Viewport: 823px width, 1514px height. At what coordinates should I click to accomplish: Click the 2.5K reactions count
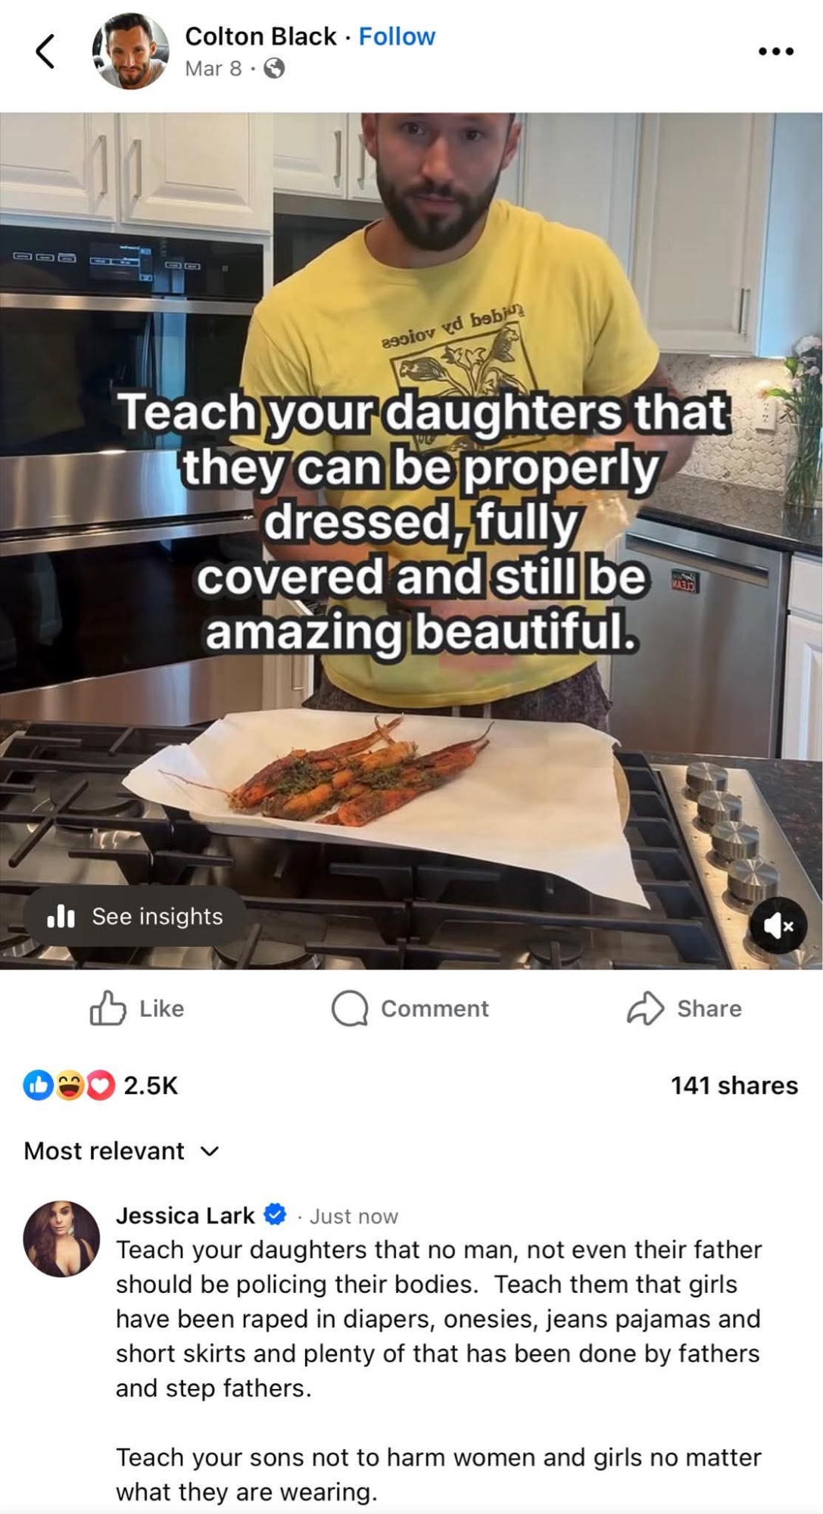click(151, 1086)
